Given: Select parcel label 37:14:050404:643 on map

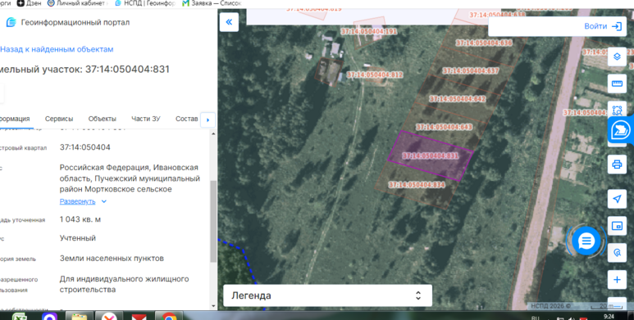Looking at the screenshot, I should click(x=444, y=127).
